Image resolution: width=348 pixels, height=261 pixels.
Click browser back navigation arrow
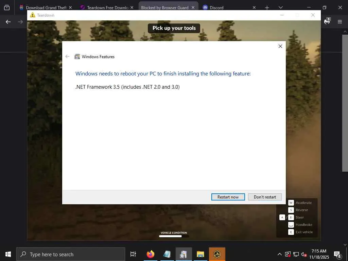[8, 22]
